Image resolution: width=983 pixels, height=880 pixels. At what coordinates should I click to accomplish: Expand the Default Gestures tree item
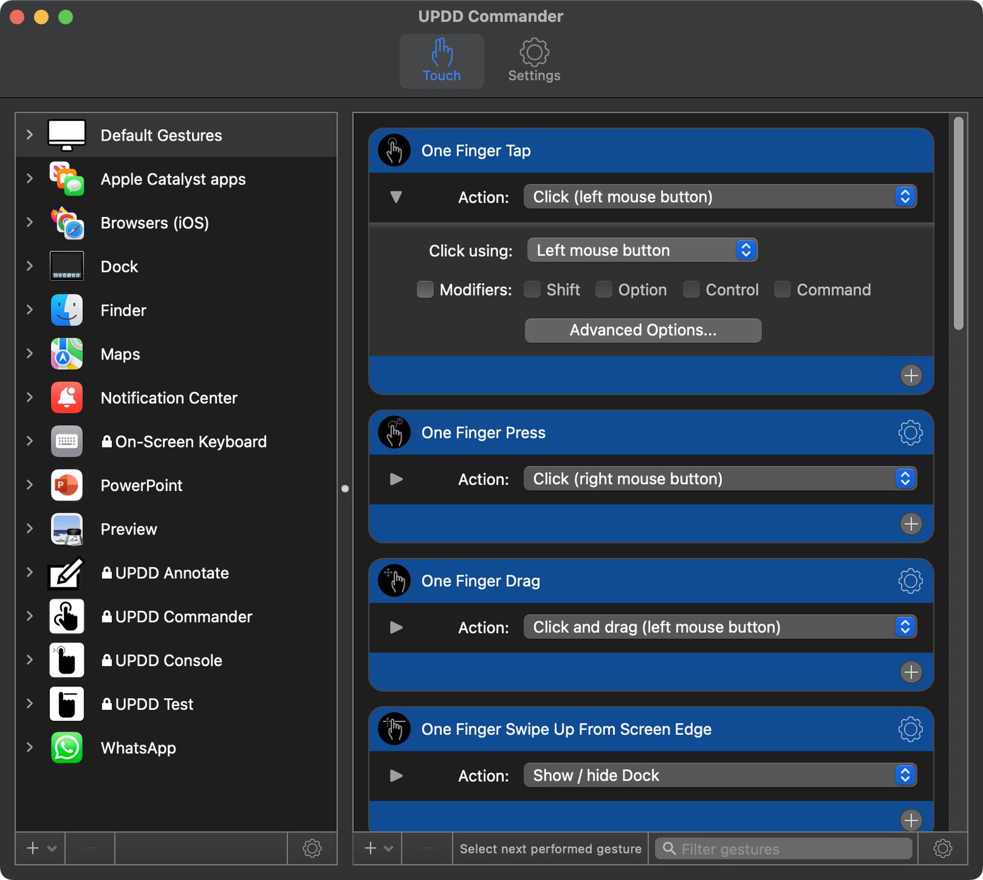pos(29,135)
